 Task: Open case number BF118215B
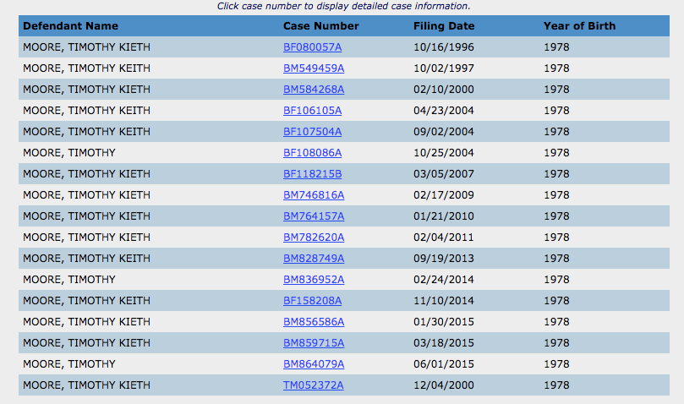click(312, 174)
